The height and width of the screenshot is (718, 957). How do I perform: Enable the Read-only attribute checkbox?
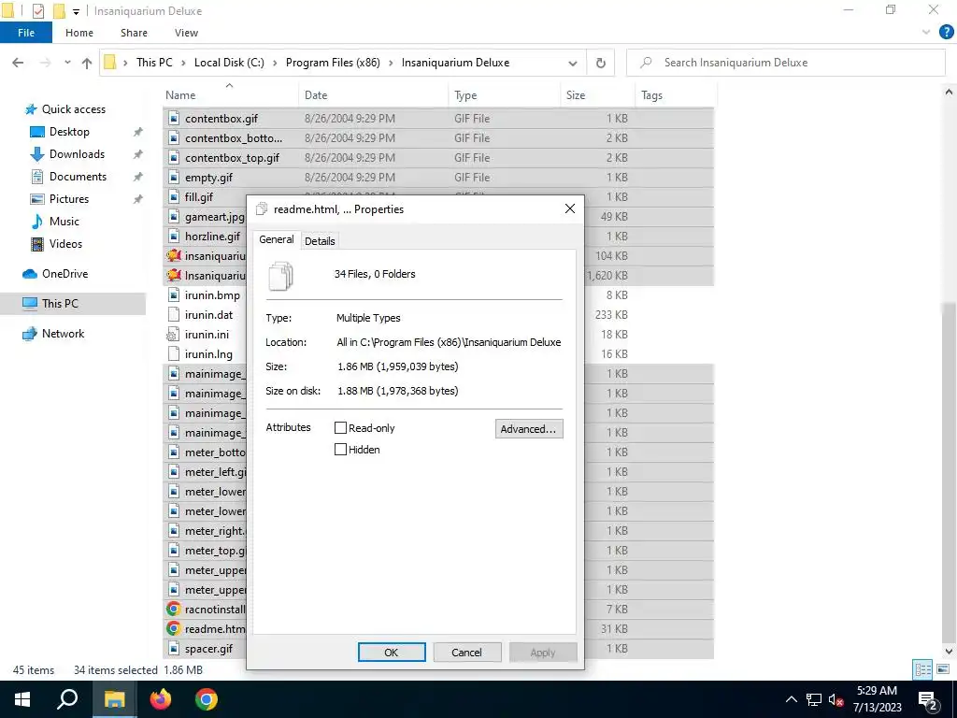pyautogui.click(x=340, y=428)
